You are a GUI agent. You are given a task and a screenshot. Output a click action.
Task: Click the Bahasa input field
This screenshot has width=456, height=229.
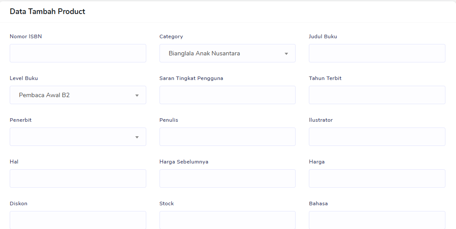coord(377,220)
